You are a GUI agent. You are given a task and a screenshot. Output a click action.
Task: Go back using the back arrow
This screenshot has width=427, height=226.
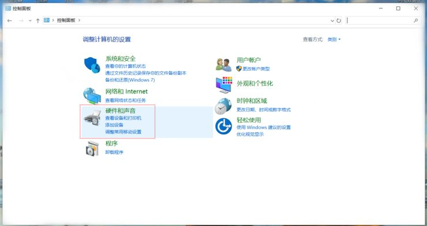pyautogui.click(x=10, y=20)
